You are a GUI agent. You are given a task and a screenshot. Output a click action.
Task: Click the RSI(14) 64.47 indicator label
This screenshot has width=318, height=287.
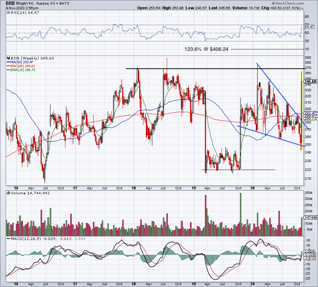click(25, 13)
